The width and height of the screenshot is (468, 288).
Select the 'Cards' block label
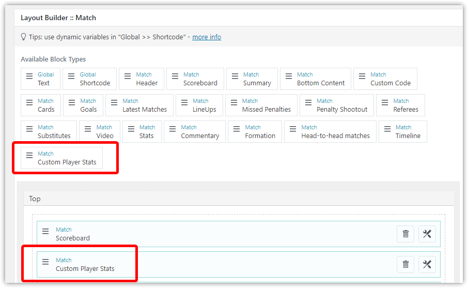tap(46, 109)
